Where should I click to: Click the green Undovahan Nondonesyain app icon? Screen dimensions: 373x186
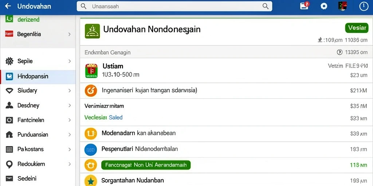[x=92, y=31]
